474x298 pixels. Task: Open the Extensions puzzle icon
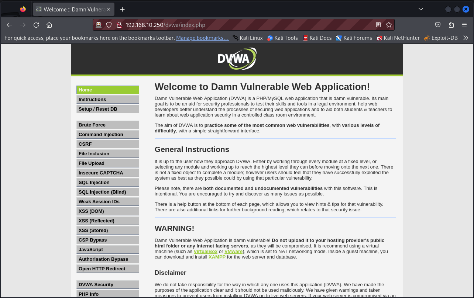click(451, 25)
